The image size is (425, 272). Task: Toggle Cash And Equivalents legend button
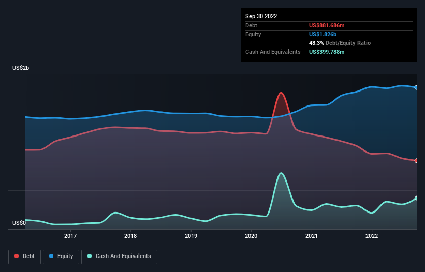[x=119, y=256]
